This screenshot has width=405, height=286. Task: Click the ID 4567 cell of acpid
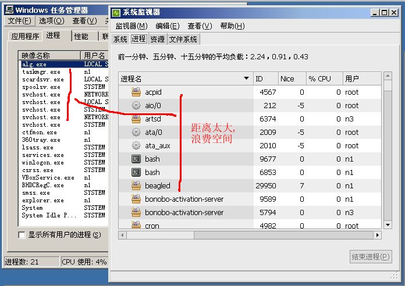coord(268,92)
